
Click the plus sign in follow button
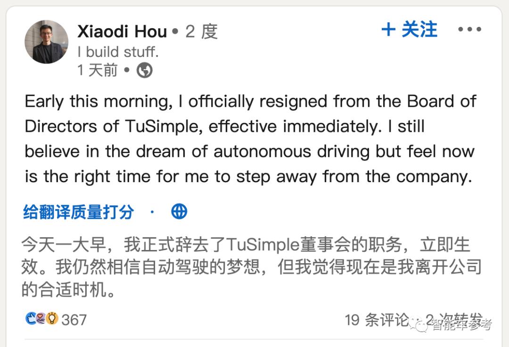(x=388, y=30)
